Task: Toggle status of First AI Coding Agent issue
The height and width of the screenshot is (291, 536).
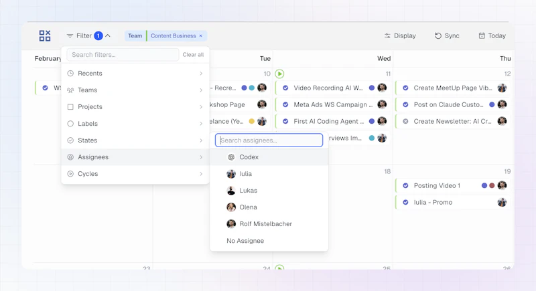Action: (285, 121)
